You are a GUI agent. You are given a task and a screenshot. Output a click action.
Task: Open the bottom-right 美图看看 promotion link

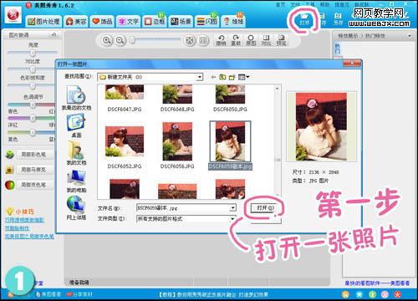point(377,283)
